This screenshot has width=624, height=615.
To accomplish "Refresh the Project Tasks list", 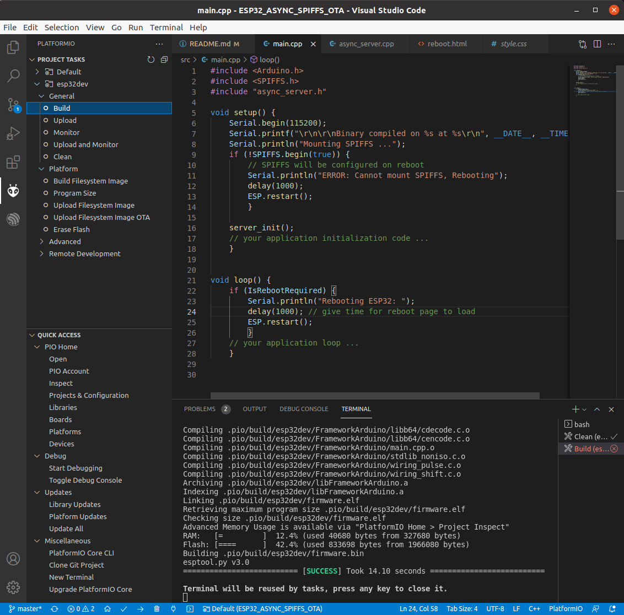I will (151, 60).
